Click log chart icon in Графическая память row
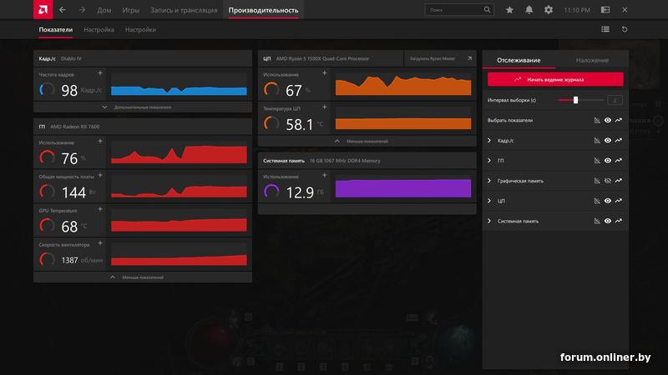This screenshot has height=375, width=668. [x=597, y=181]
